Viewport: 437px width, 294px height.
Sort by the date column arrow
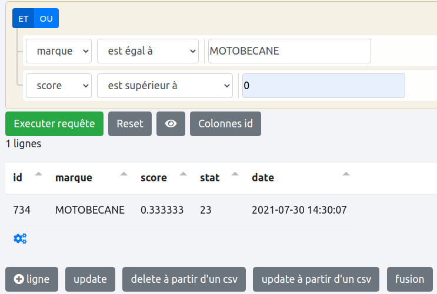click(x=346, y=175)
